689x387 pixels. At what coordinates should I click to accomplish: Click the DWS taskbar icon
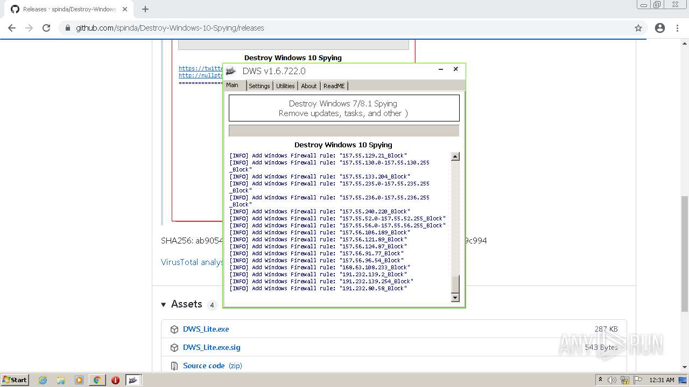(133, 380)
